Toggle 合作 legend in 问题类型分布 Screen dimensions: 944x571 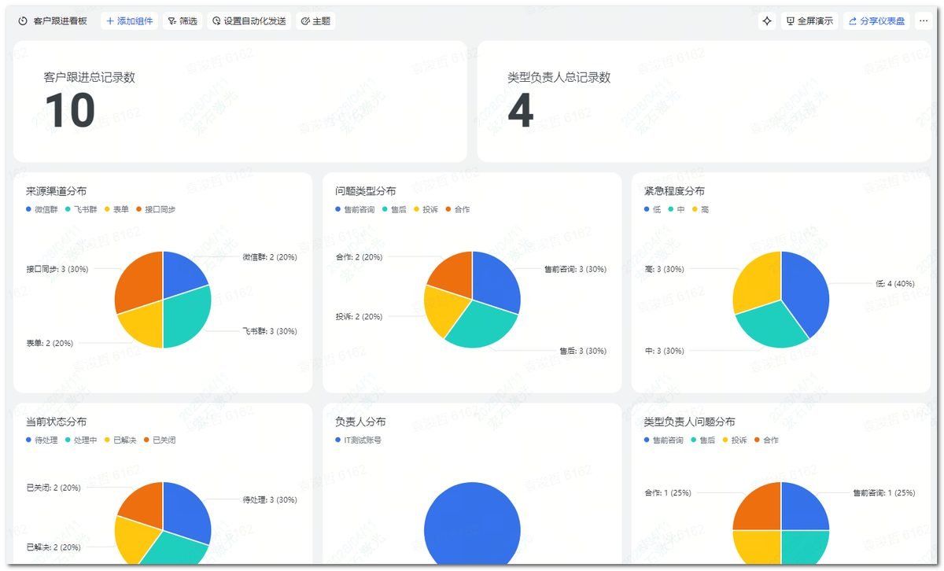click(458, 209)
